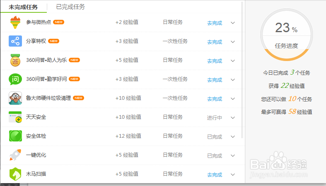Image resolution: width=326 pixels, height=186 pixels.
Task: Click 去完成 for 分享特权
Action: coord(215,42)
